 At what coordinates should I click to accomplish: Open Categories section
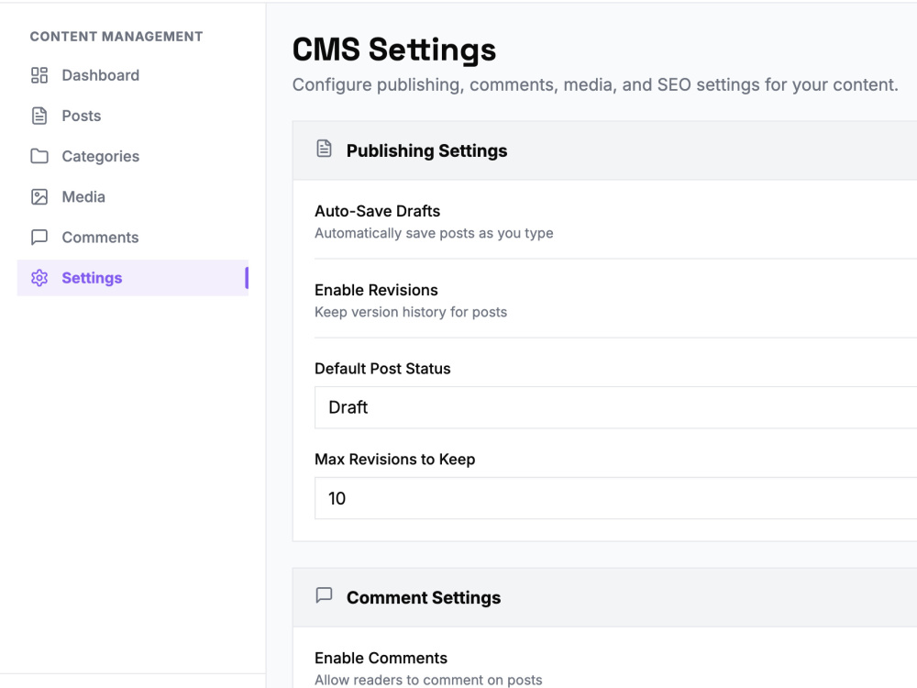point(133,156)
